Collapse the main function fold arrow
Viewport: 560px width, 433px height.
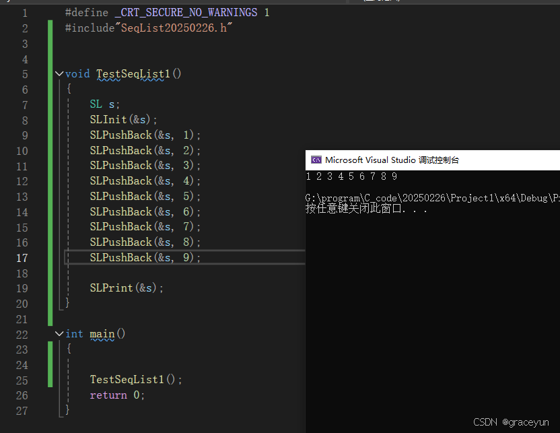(59, 334)
